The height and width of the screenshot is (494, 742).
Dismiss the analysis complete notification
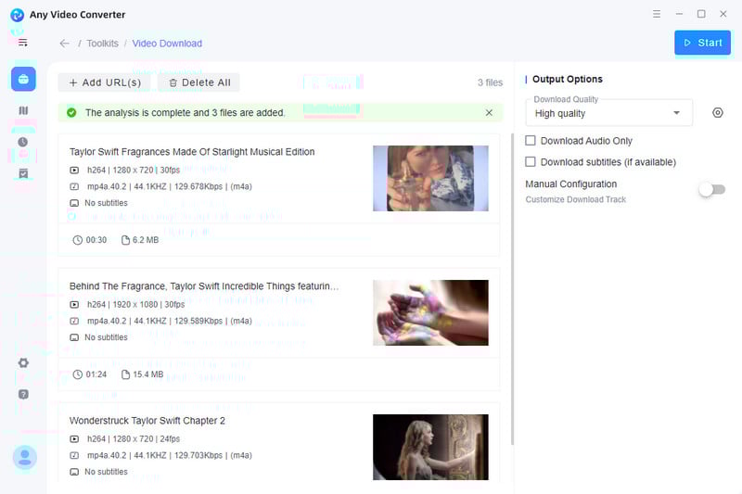click(x=489, y=112)
